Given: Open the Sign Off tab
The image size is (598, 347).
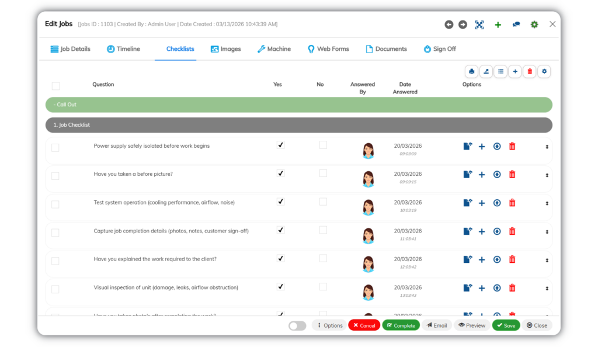Looking at the screenshot, I should pyautogui.click(x=440, y=49).
